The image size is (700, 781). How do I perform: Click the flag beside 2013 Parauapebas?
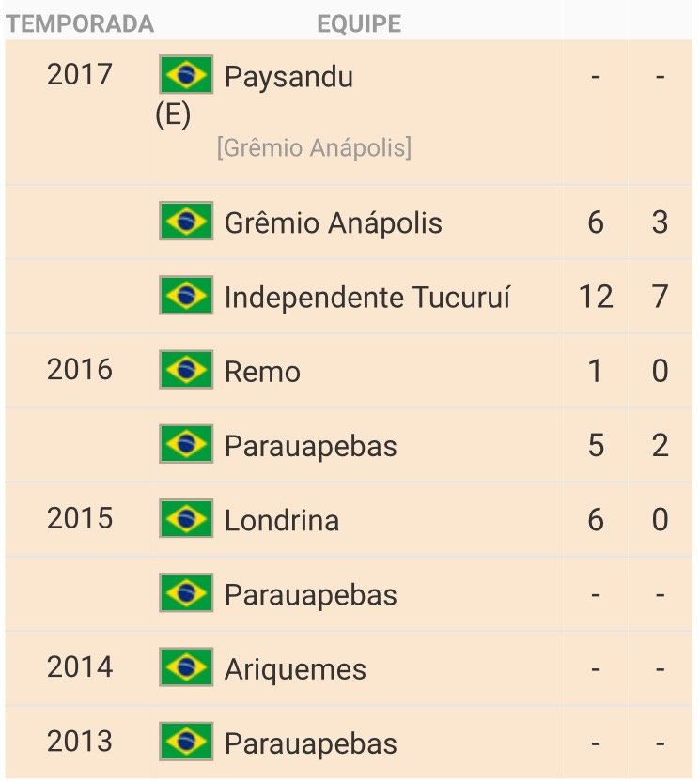click(x=186, y=742)
